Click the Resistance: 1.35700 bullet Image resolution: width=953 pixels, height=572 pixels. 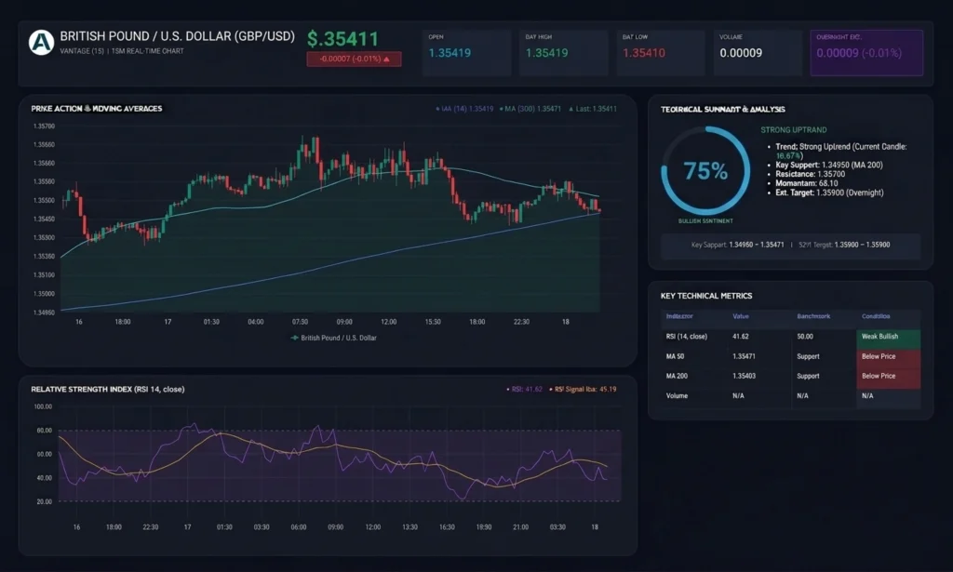click(811, 174)
